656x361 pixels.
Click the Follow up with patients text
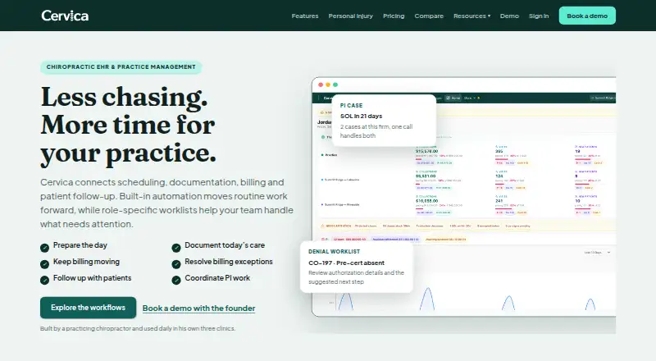click(x=92, y=277)
